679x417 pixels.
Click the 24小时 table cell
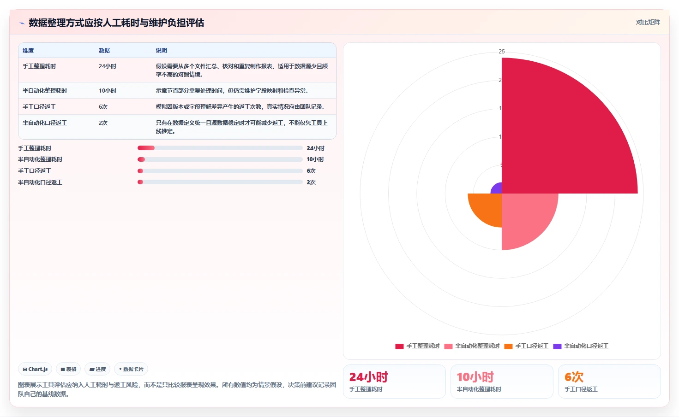(x=108, y=66)
